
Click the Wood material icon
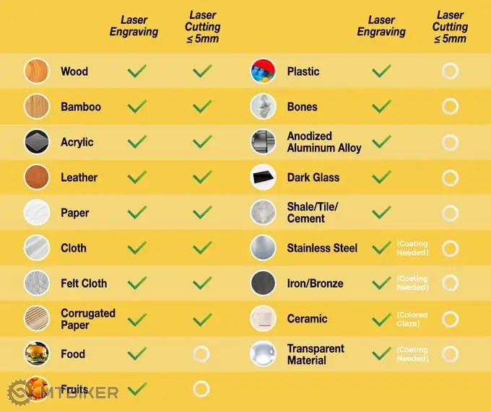point(36,71)
